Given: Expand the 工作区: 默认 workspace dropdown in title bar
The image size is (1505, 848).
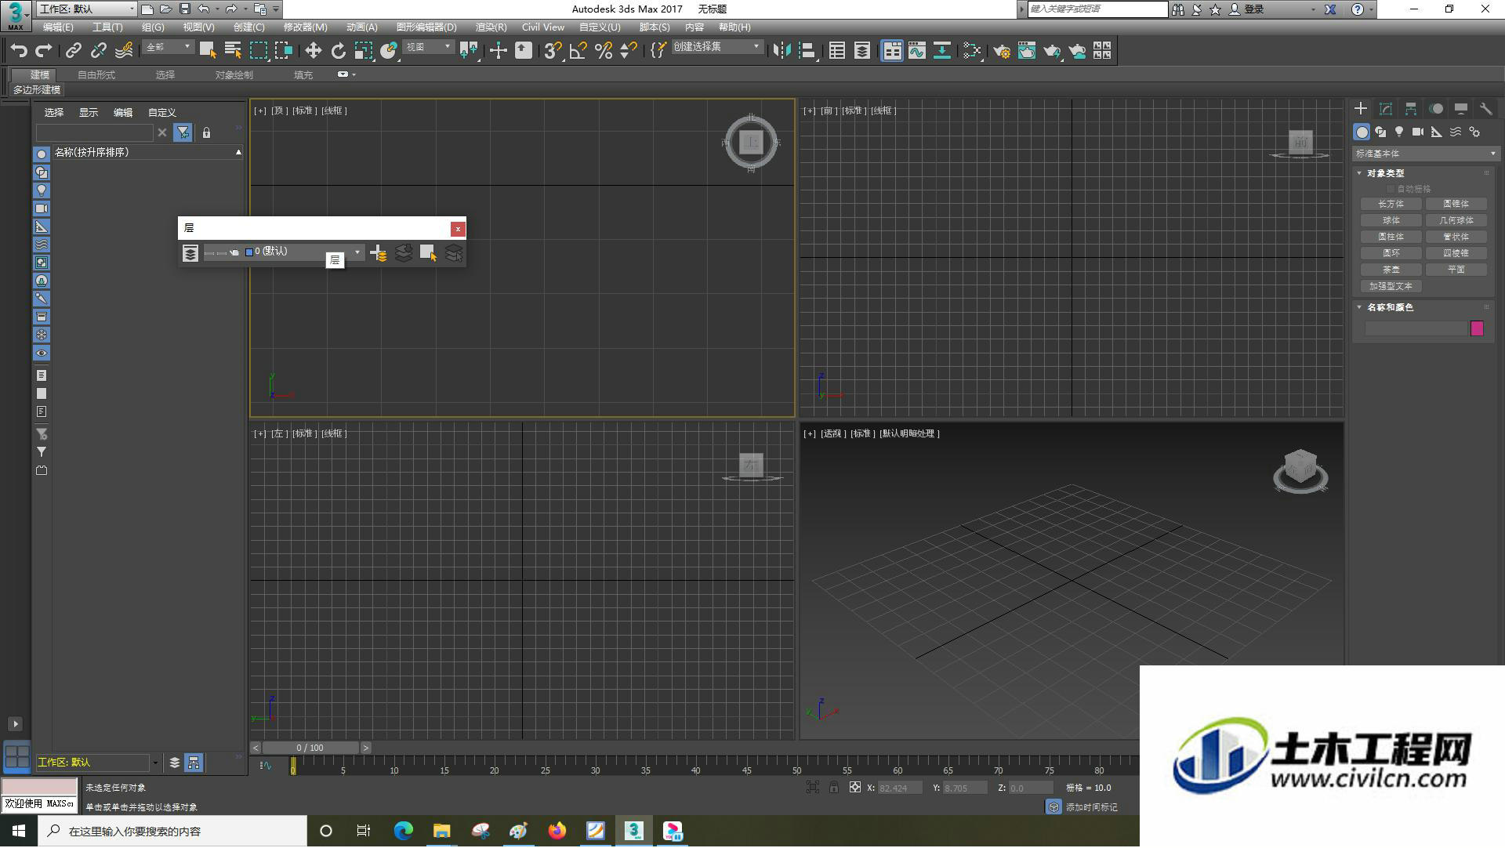Looking at the screenshot, I should point(86,9).
